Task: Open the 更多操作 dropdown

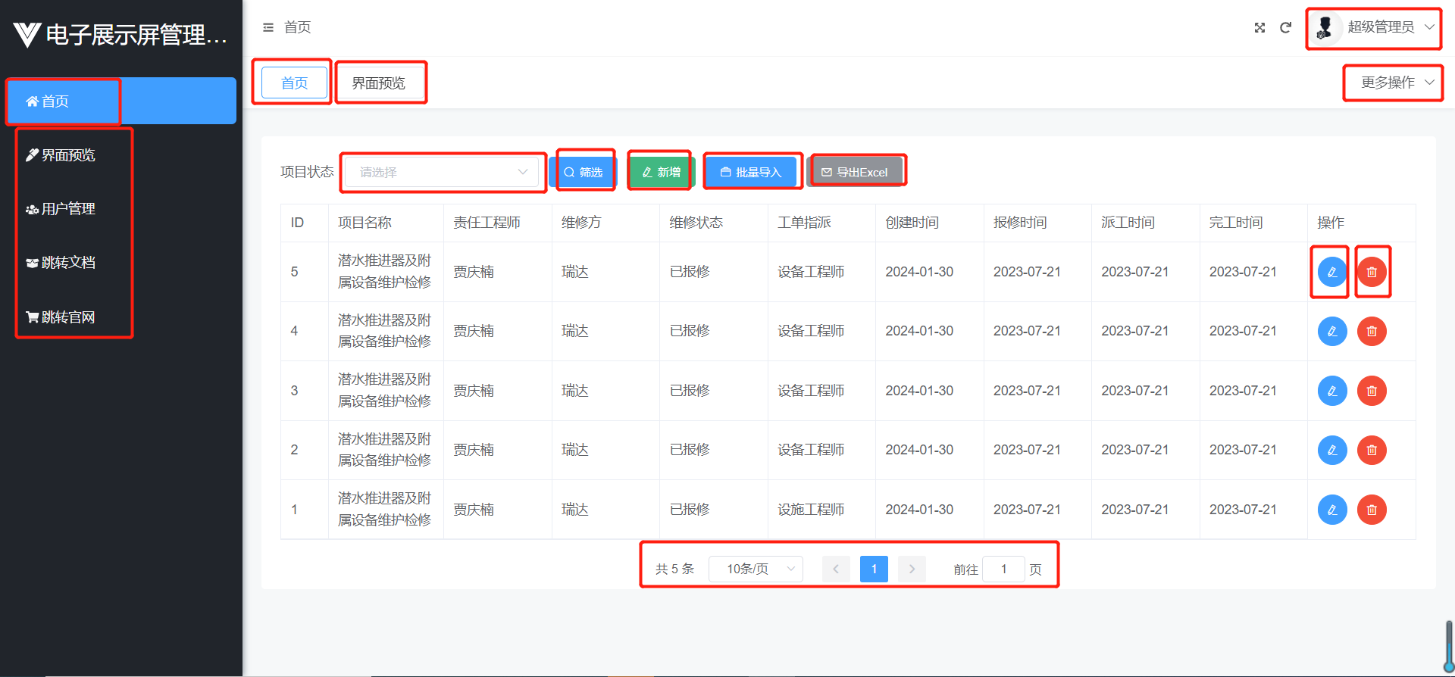Action: coord(1393,83)
